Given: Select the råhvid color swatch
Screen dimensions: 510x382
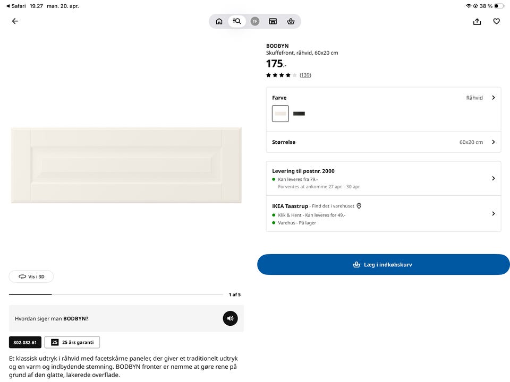Looking at the screenshot, I should [280, 114].
